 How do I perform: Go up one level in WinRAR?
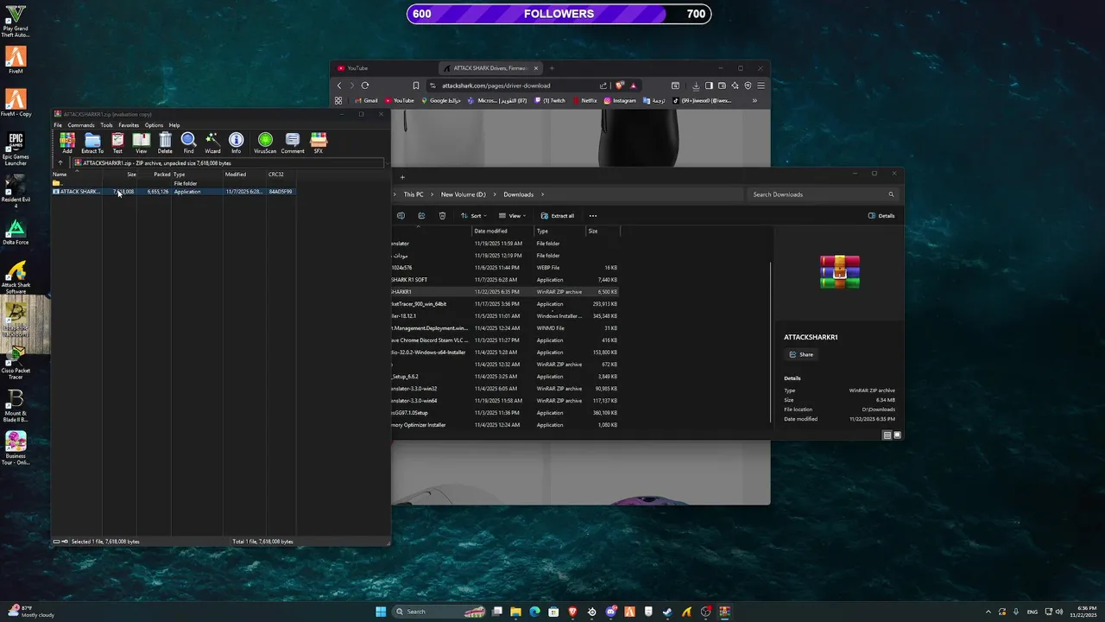click(x=60, y=162)
